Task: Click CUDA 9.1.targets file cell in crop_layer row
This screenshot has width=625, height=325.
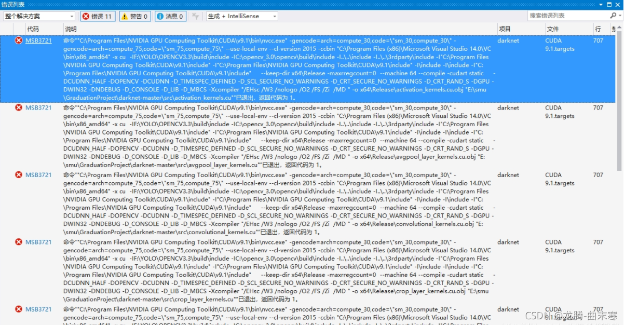Action: click(560, 246)
